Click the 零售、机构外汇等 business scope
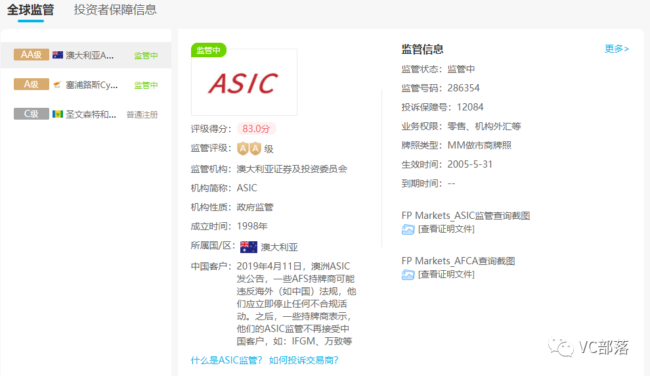 pos(484,126)
